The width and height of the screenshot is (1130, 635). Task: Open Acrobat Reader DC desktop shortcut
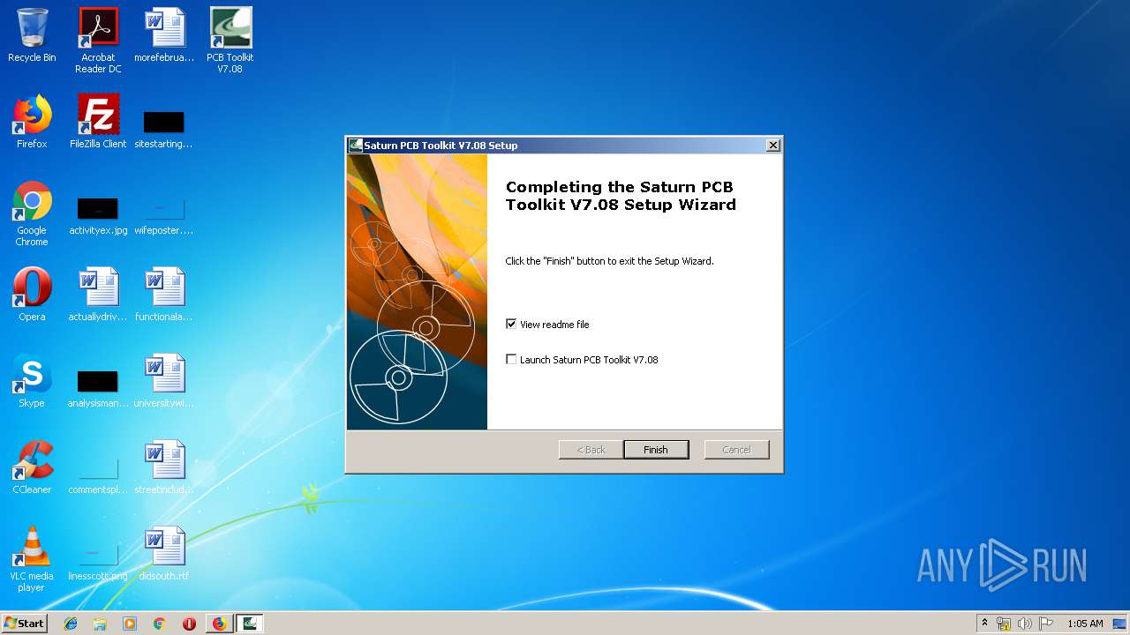(98, 40)
